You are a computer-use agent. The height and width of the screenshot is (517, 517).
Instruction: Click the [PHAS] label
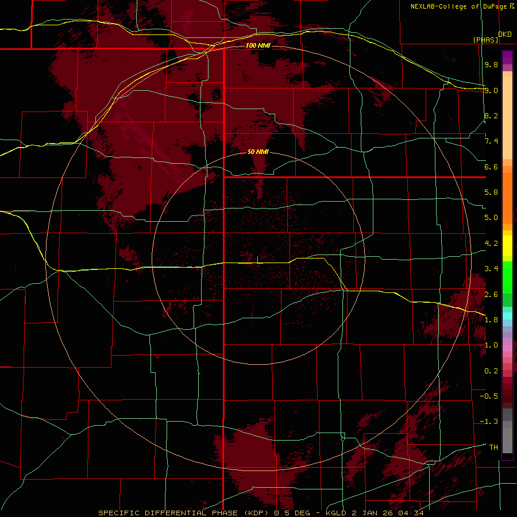click(x=485, y=40)
